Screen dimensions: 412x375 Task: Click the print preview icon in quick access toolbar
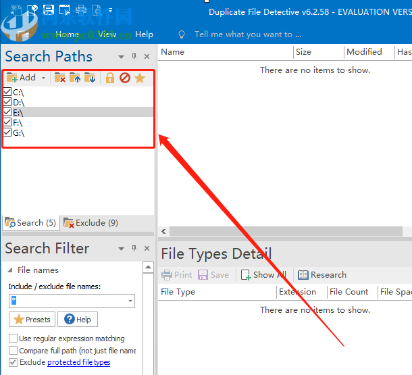tap(97, 10)
